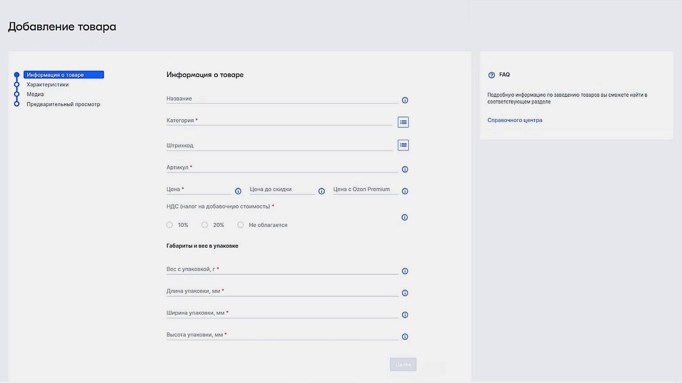682x383 pixels.
Task: Go to Характеристики step in sidebar
Action: (x=47, y=84)
